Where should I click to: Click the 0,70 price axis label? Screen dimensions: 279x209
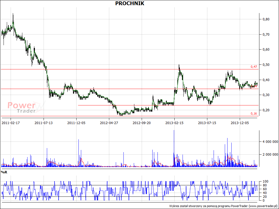266,34
